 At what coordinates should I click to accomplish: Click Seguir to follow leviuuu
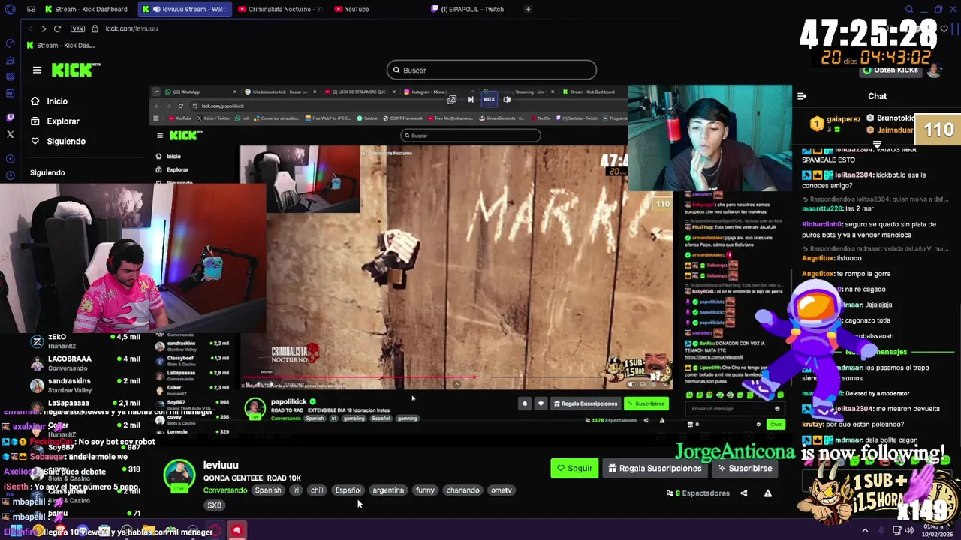(x=574, y=469)
